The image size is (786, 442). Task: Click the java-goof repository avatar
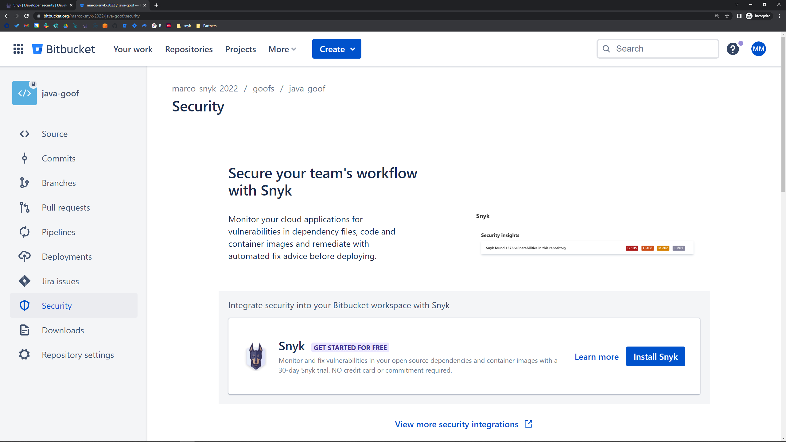25,93
